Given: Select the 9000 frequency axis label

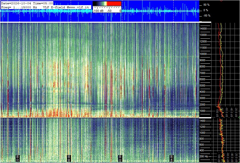Looking at the screenshot, I should click(x=202, y=60).
